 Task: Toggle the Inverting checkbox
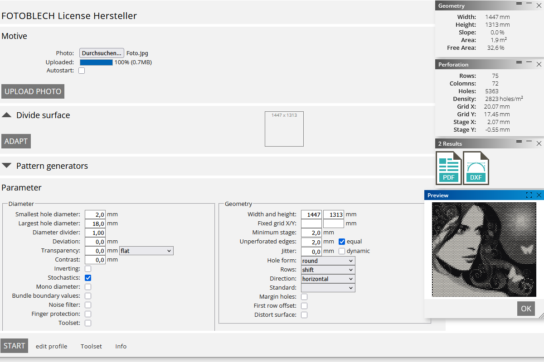coord(88,269)
